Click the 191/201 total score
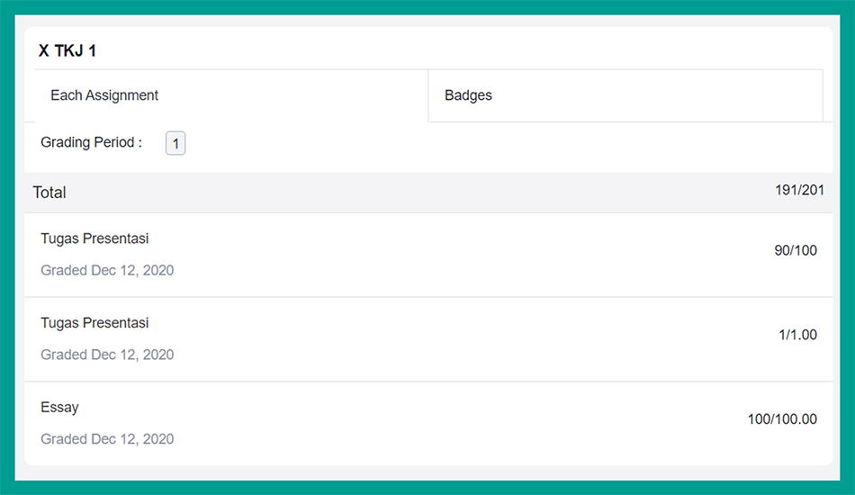 coord(799,190)
